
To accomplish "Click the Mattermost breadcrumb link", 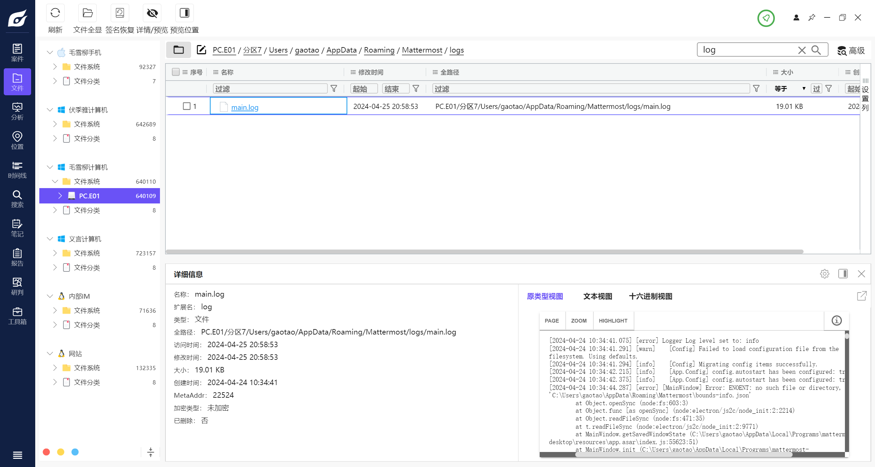I will [x=422, y=50].
